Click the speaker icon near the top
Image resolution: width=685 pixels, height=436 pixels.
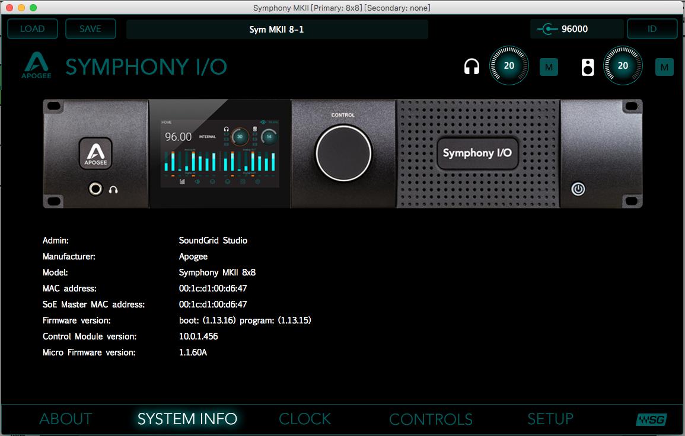pos(588,67)
